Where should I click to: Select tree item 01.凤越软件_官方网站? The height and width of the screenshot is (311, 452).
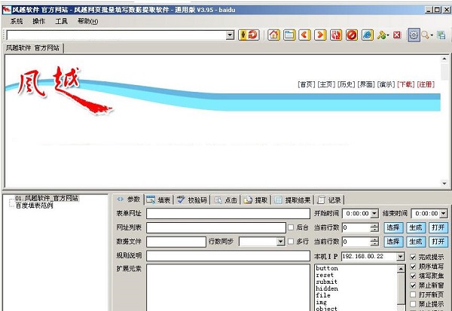(47, 198)
